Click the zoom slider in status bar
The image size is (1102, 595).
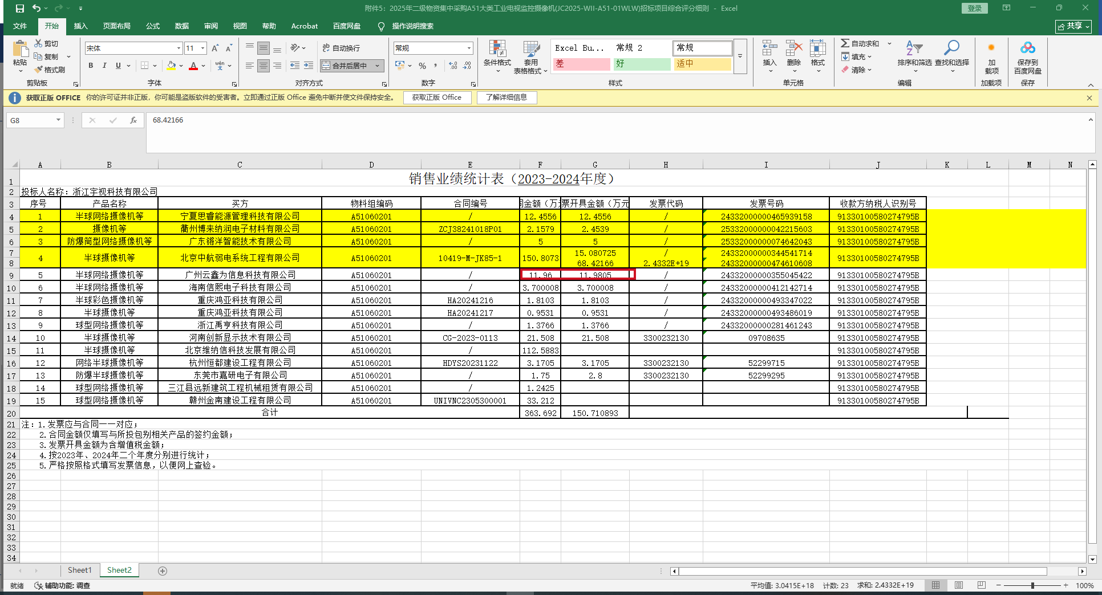(1032, 585)
